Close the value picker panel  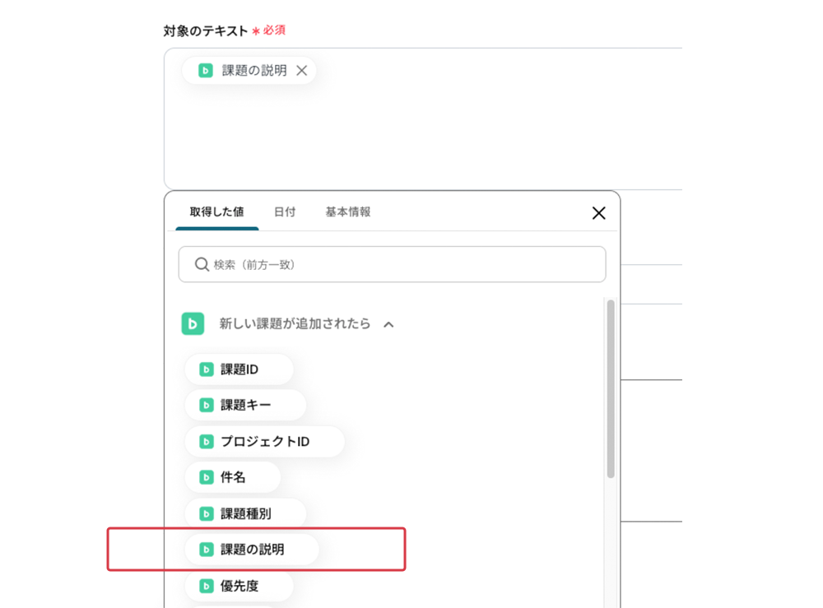point(598,213)
